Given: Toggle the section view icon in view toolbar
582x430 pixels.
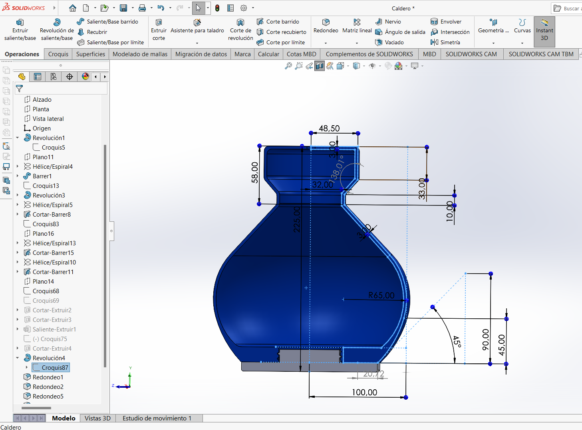Looking at the screenshot, I should 320,66.
